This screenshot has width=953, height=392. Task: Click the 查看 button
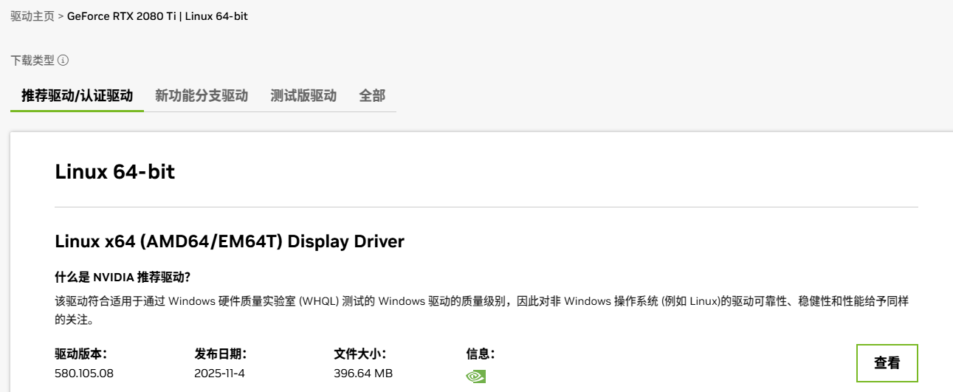coord(887,363)
